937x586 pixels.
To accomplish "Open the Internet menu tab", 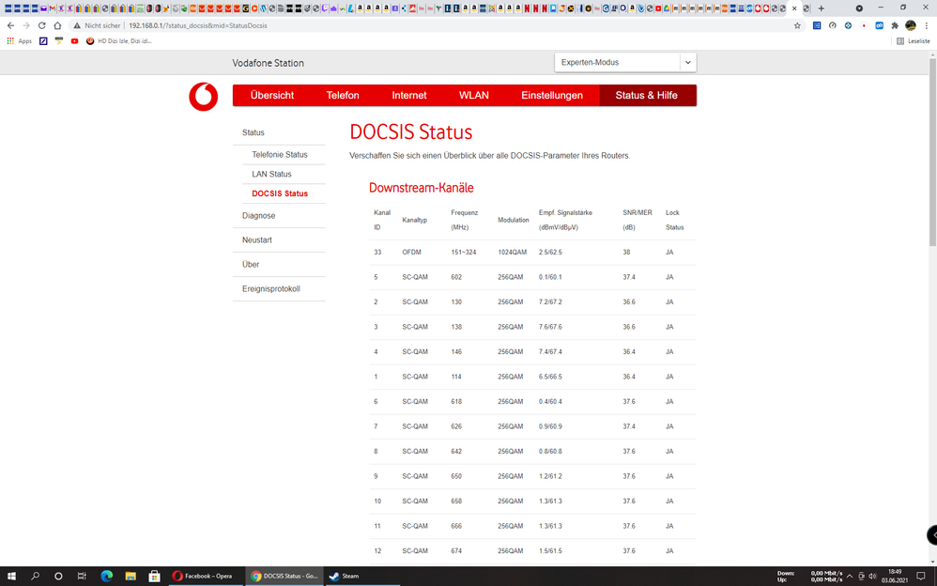I will click(408, 95).
